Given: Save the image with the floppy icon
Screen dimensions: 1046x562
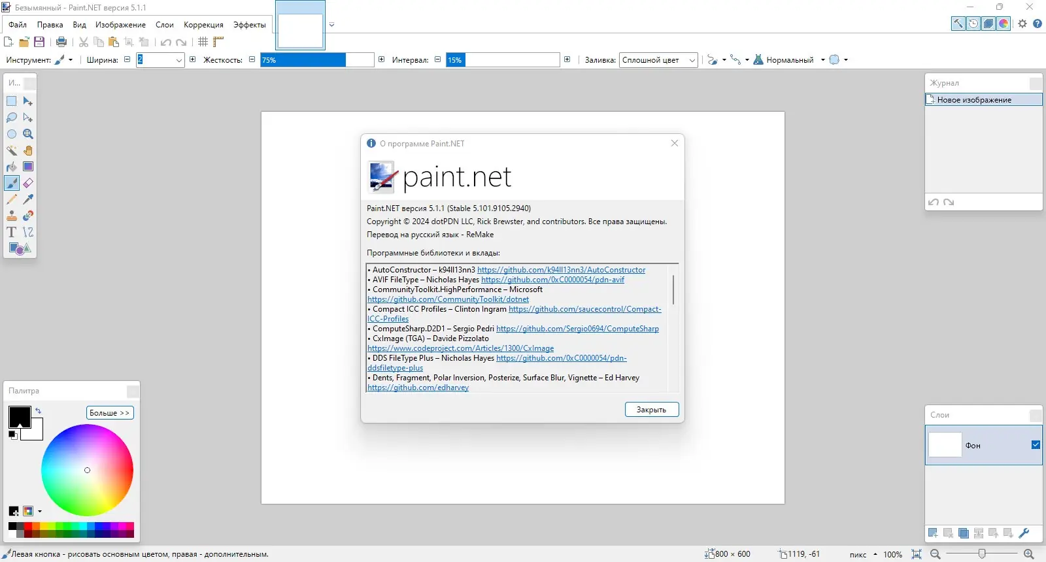Looking at the screenshot, I should point(39,42).
